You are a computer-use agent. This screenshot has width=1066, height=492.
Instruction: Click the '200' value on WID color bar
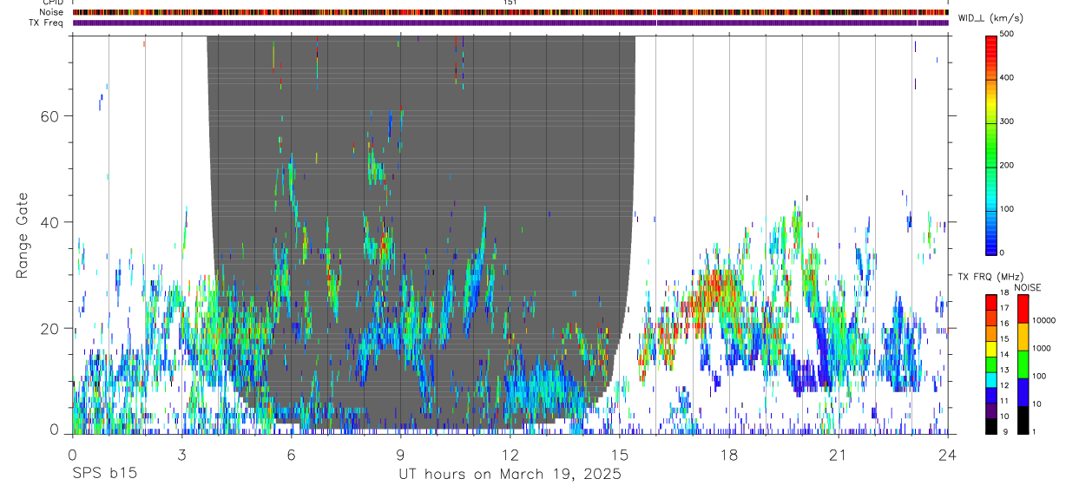point(1007,165)
